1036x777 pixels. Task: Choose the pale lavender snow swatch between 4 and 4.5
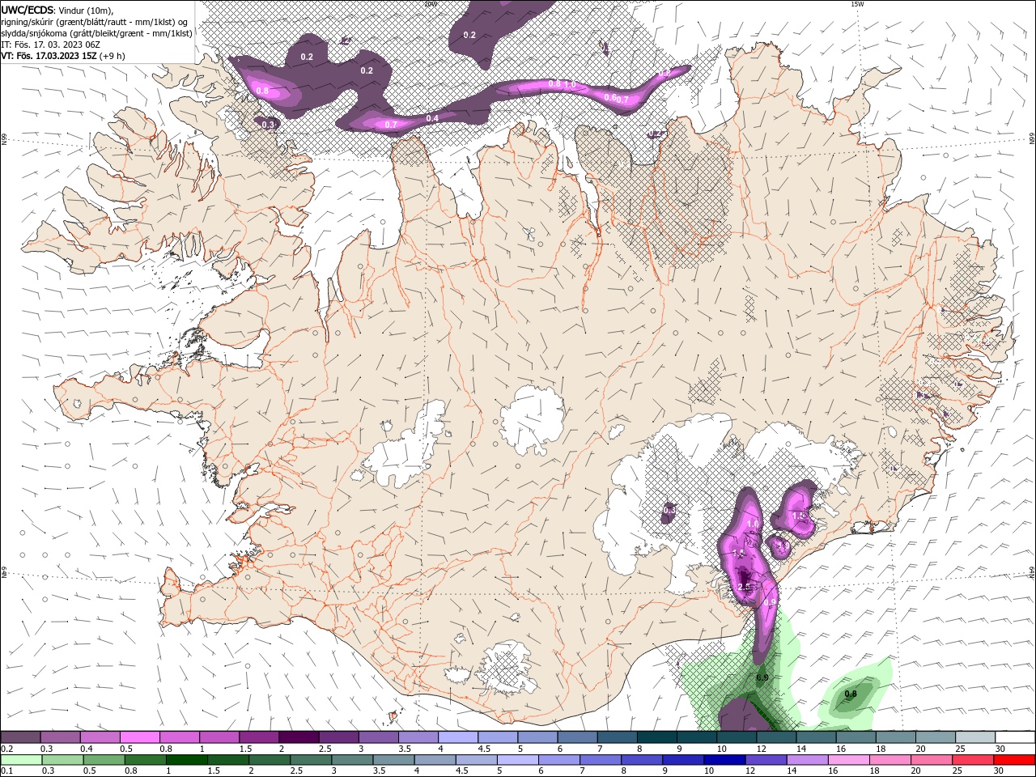[458, 737]
